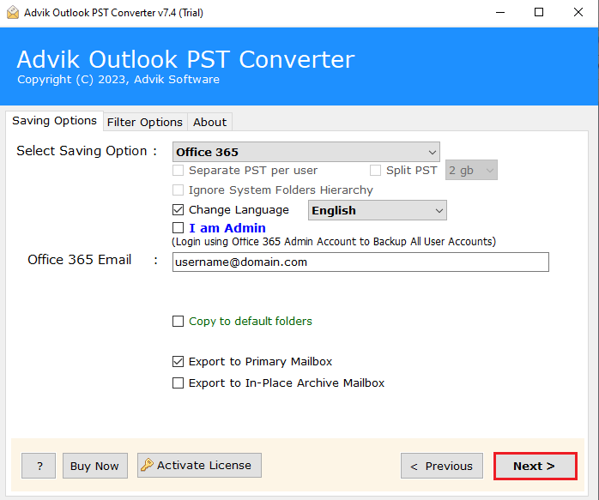Click the 'I am Admin' blue label
Viewport: 599px width, 500px height.
click(x=227, y=228)
